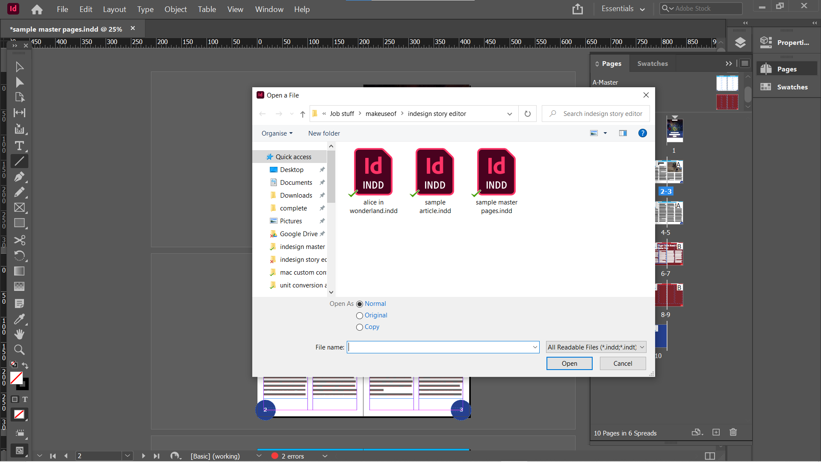The width and height of the screenshot is (821, 462).
Task: Create a New folder in the dialog
Action: click(x=324, y=133)
